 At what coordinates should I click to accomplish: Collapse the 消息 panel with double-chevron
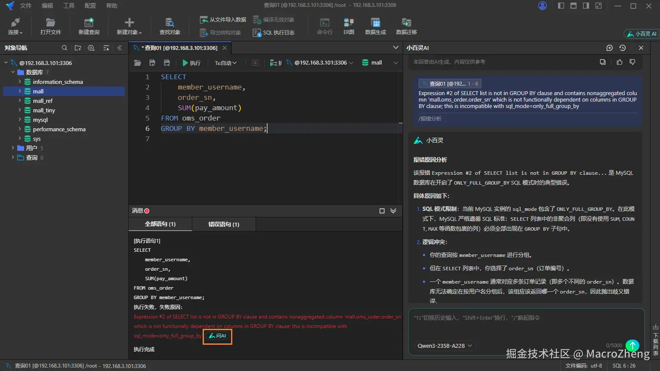point(393,211)
